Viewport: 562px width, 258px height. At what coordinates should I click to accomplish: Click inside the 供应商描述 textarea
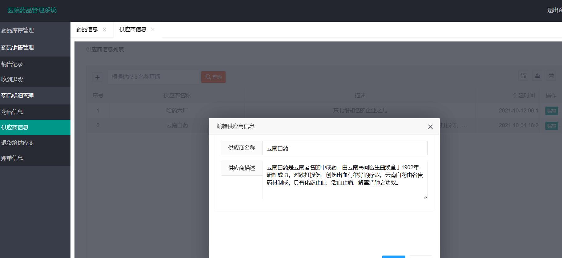click(x=345, y=180)
